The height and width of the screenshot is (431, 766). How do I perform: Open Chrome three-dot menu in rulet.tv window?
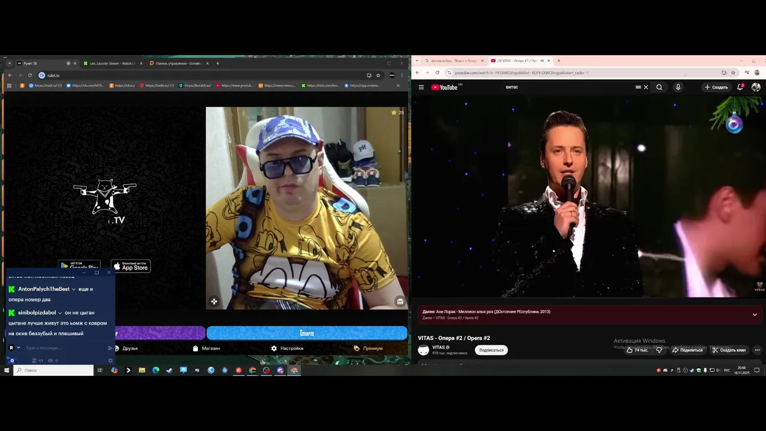[x=402, y=75]
